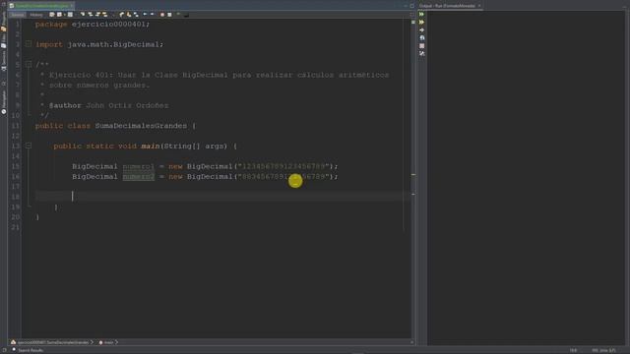Click the arrow icon in Output sidebar
Image resolution: width=630 pixels, height=354 pixels.
point(422,30)
